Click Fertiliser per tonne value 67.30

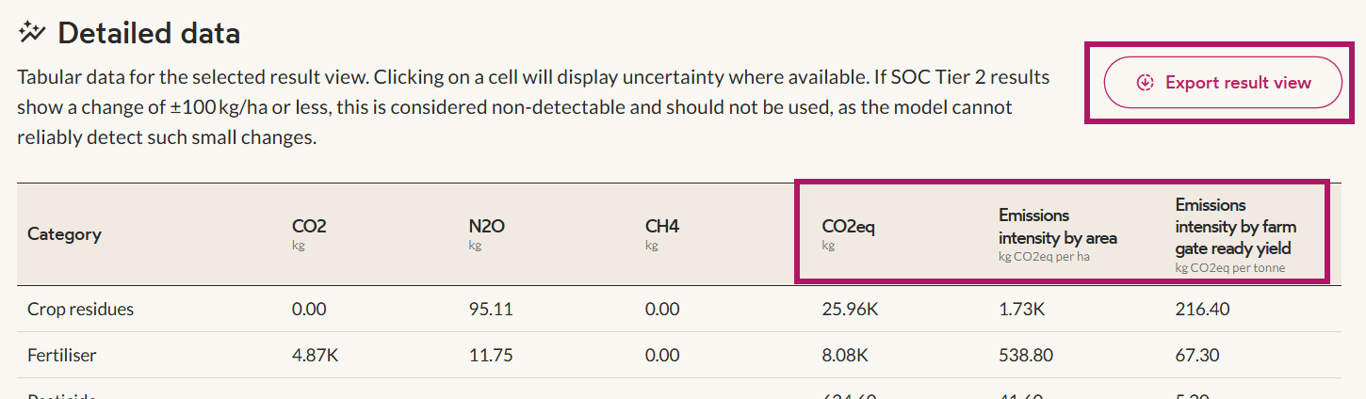pyautogui.click(x=1196, y=356)
